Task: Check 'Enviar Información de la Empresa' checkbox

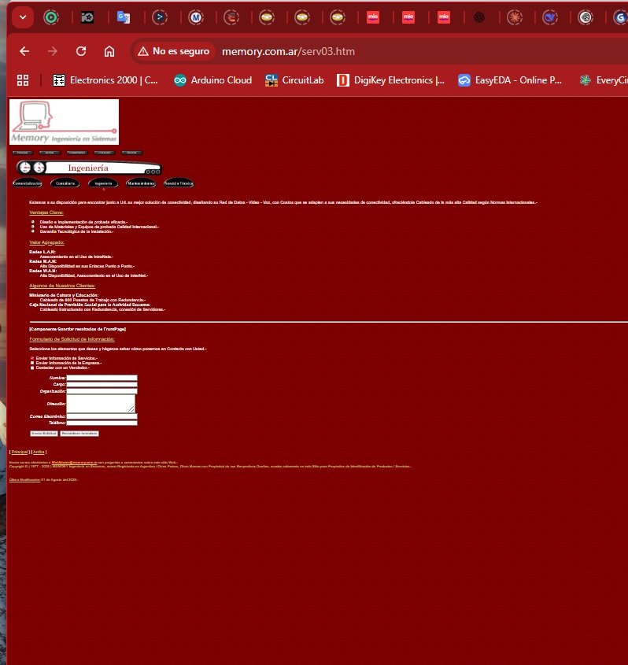Action: [x=32, y=363]
